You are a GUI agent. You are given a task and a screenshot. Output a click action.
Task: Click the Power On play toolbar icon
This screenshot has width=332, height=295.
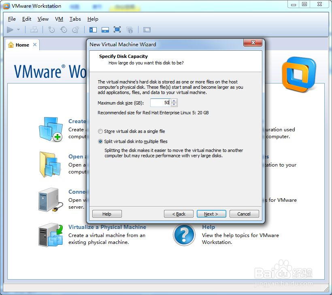point(10,30)
